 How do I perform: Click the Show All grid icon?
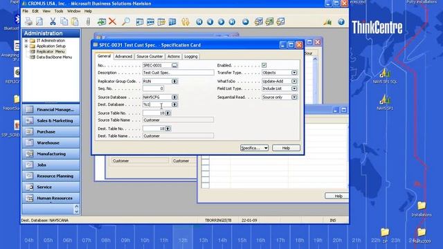[x=172, y=21]
